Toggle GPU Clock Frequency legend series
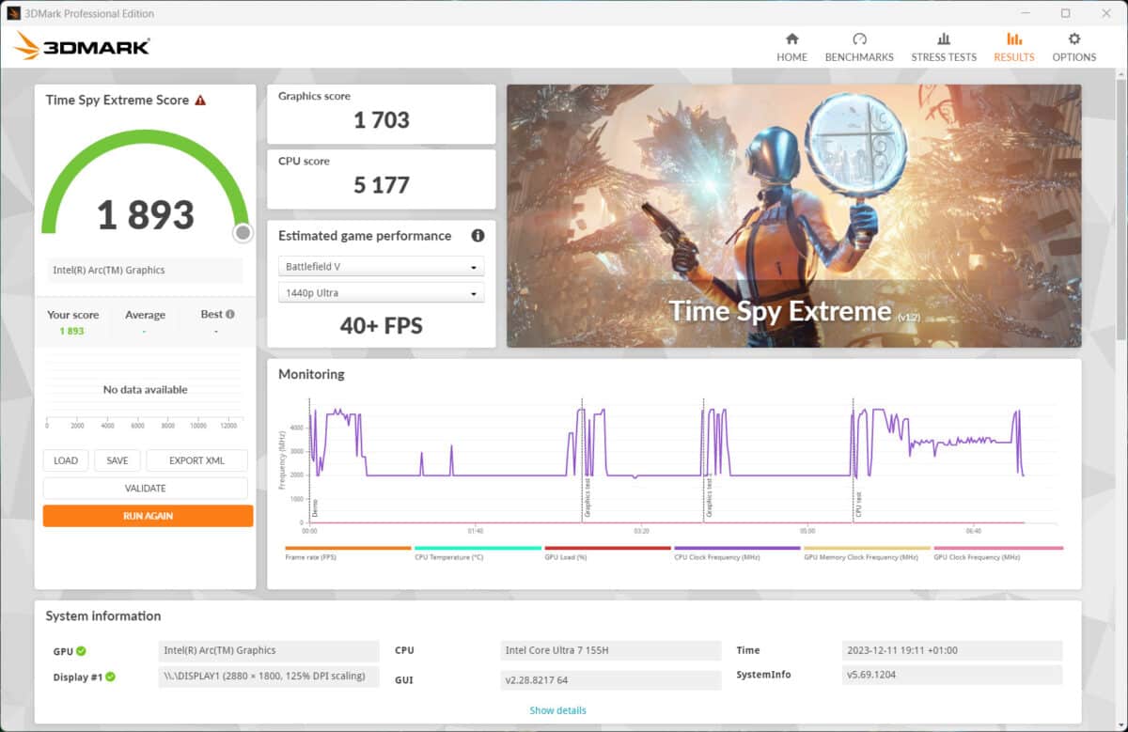The width and height of the screenshot is (1128, 732). (997, 553)
